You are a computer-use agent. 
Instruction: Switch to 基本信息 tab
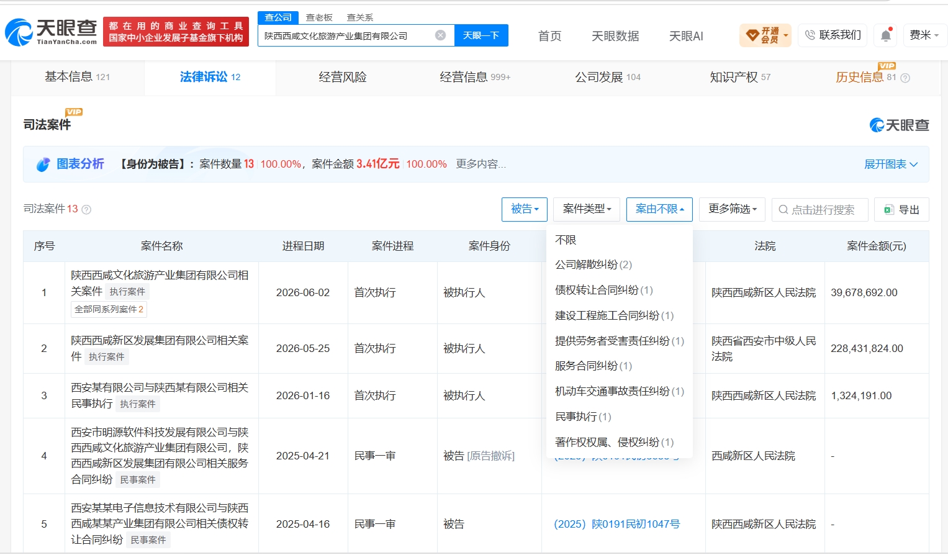coord(77,77)
